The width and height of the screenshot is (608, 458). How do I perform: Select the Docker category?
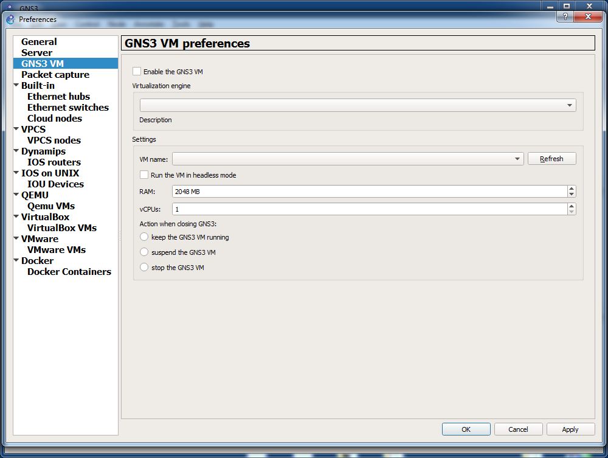(x=37, y=260)
